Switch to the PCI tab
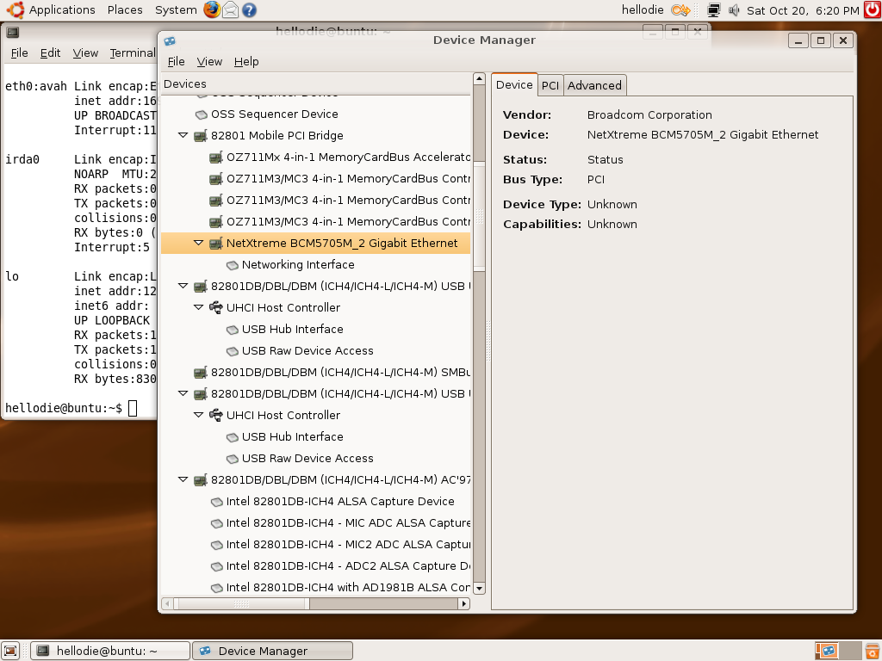Image resolution: width=882 pixels, height=661 pixels. [x=550, y=85]
